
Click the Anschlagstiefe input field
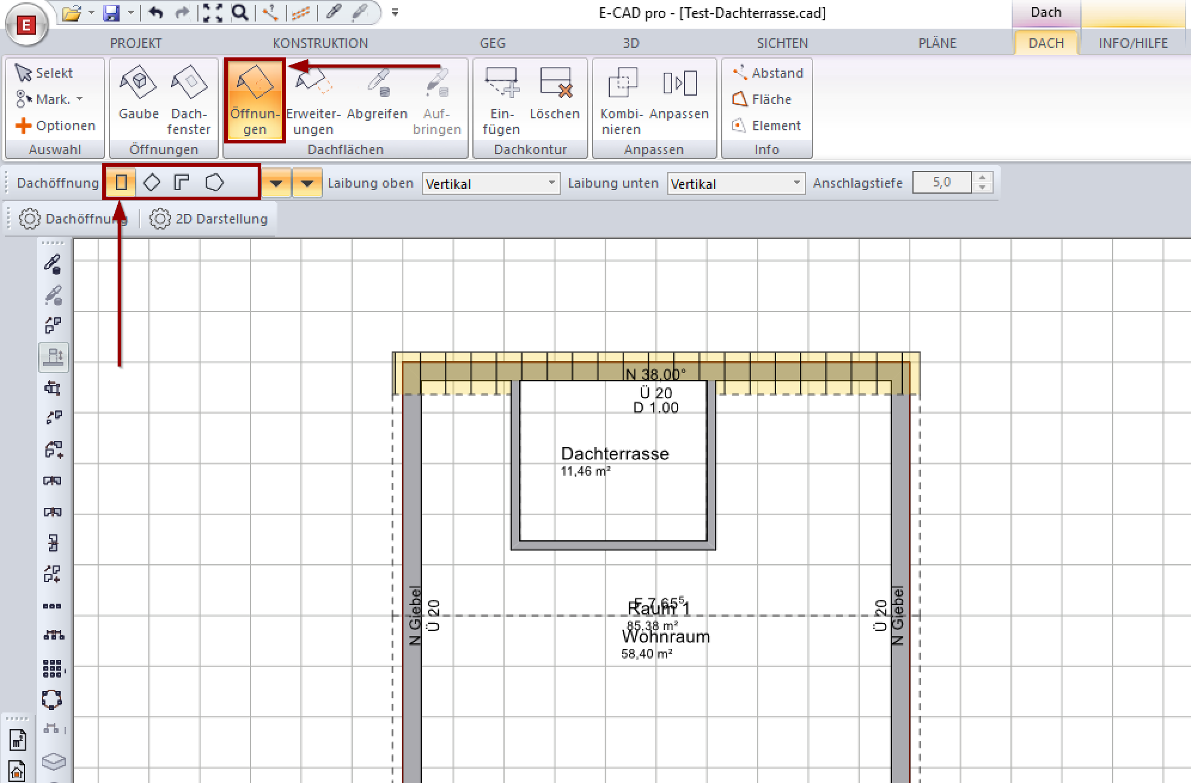pos(942,182)
